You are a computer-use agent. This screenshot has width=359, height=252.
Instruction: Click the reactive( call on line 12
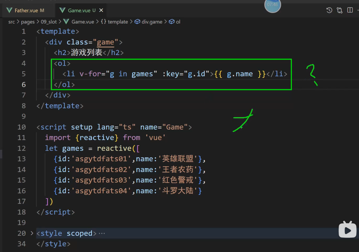tap(116, 148)
